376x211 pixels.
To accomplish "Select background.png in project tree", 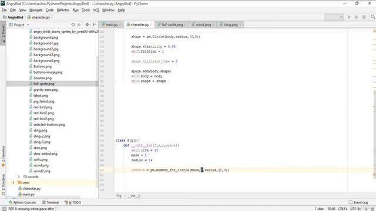I will pos(46,38).
